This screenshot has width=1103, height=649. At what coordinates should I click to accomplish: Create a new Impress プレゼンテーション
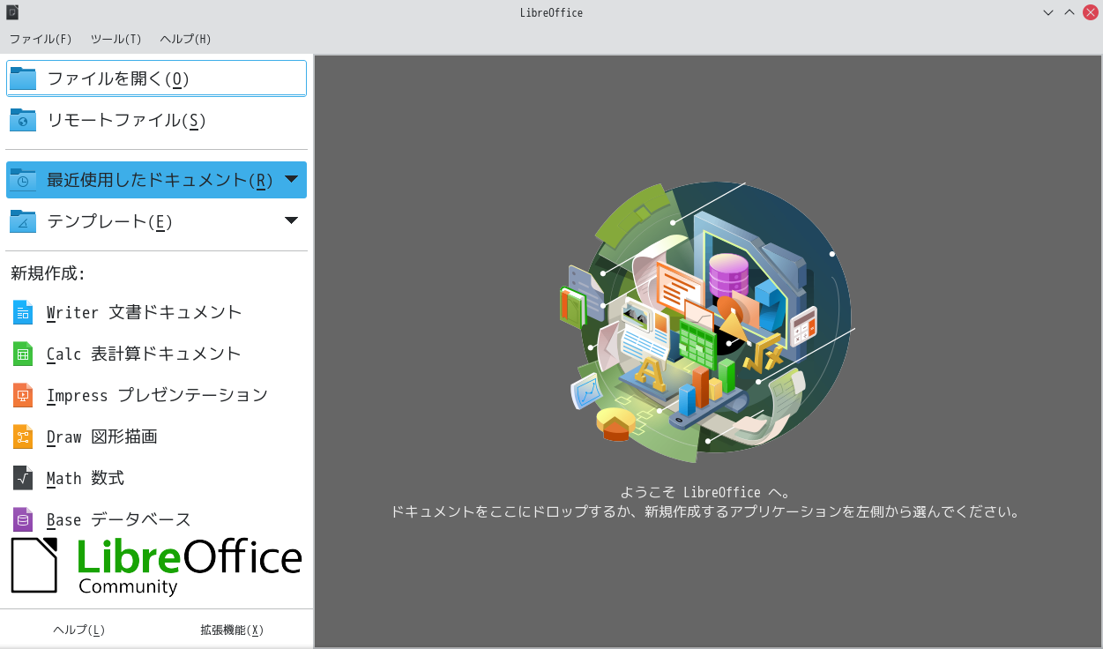[156, 395]
